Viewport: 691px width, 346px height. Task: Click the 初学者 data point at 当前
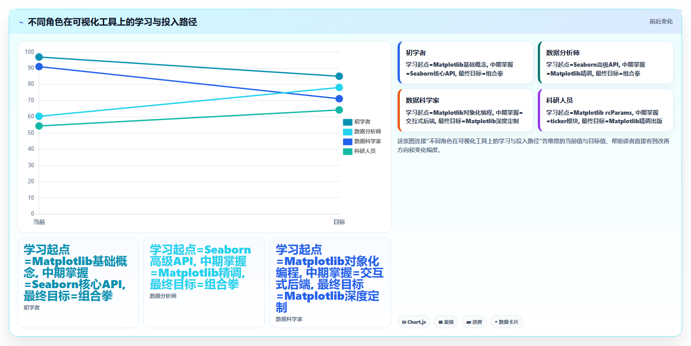pos(39,57)
